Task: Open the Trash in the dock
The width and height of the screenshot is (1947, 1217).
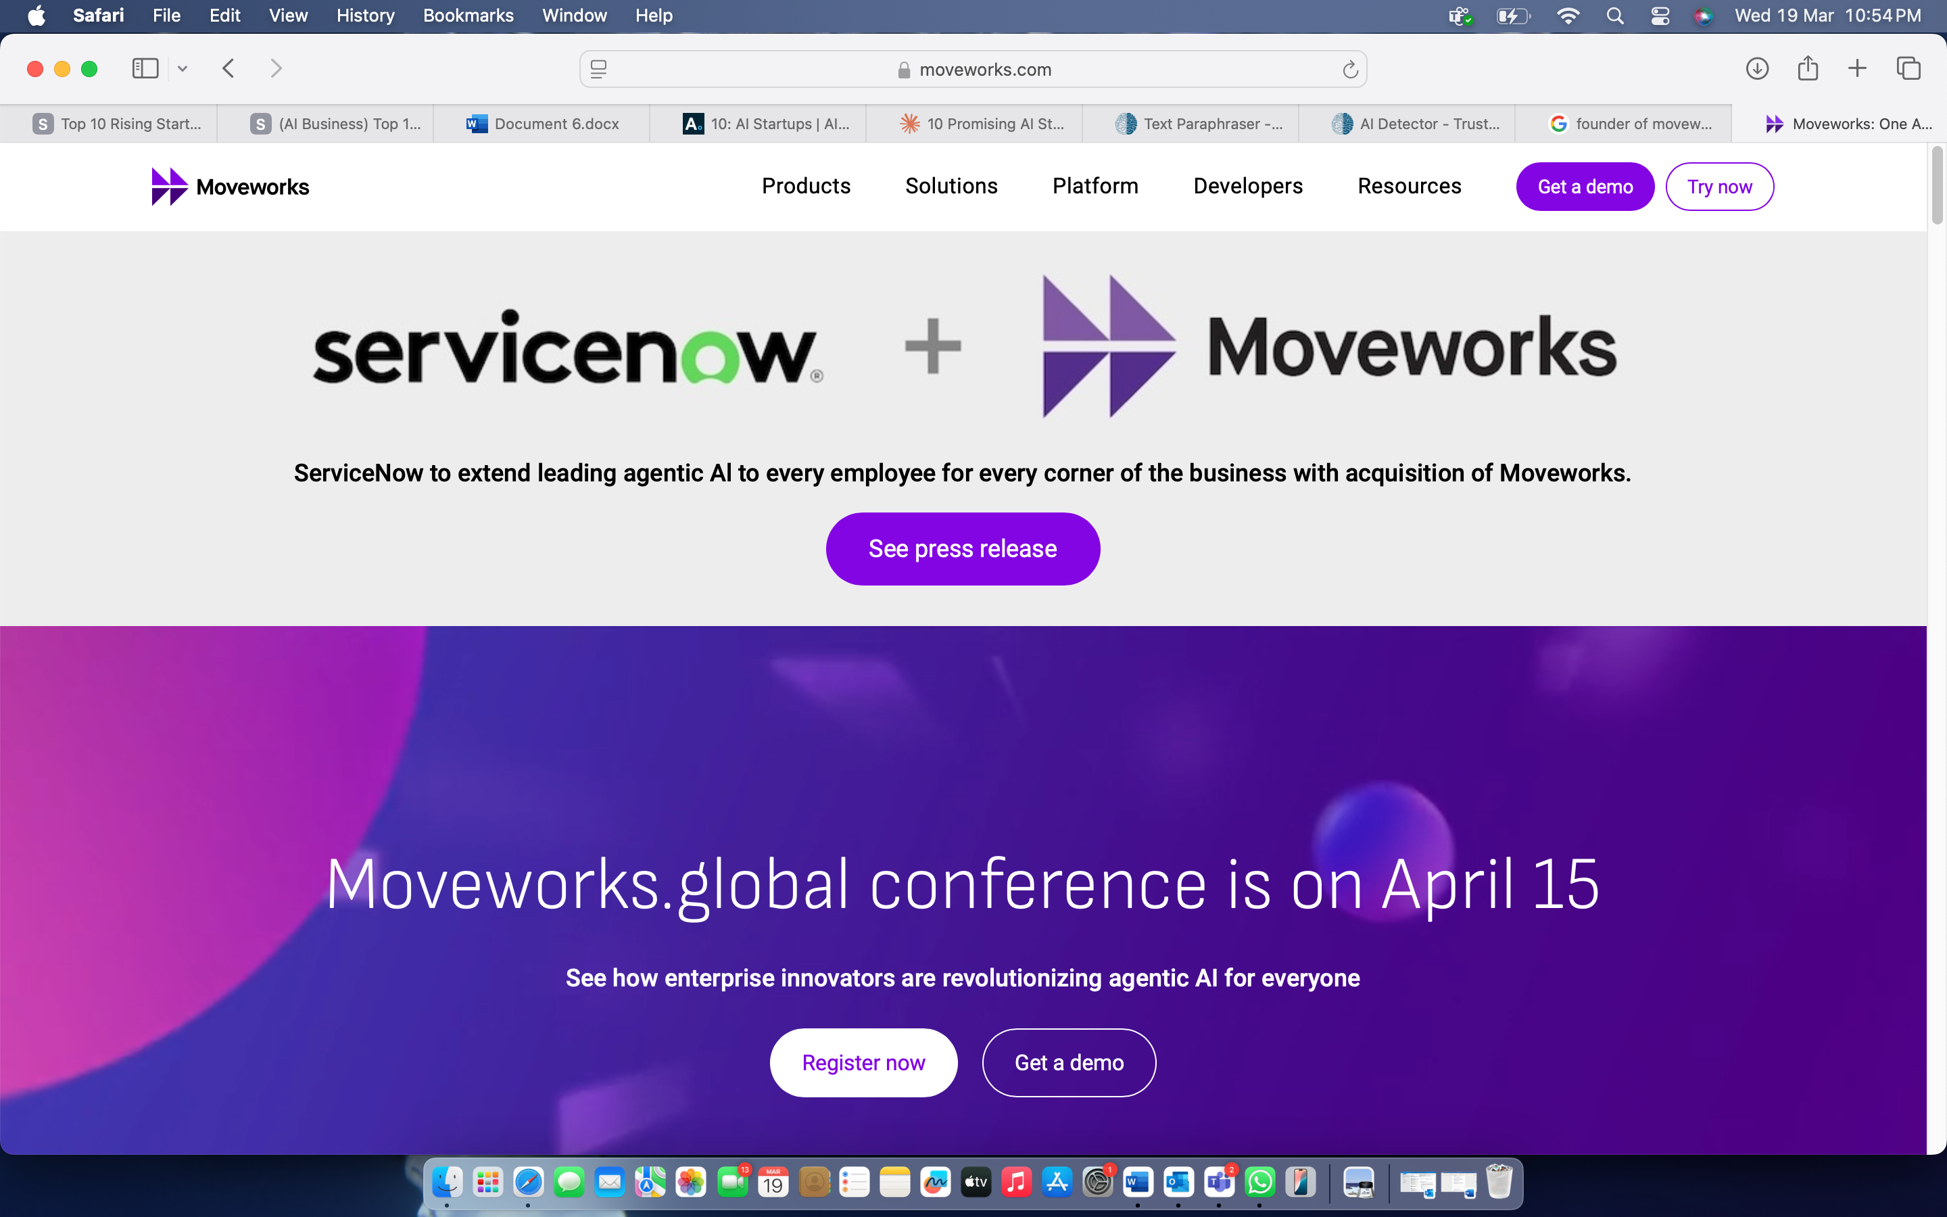Action: (x=1499, y=1182)
